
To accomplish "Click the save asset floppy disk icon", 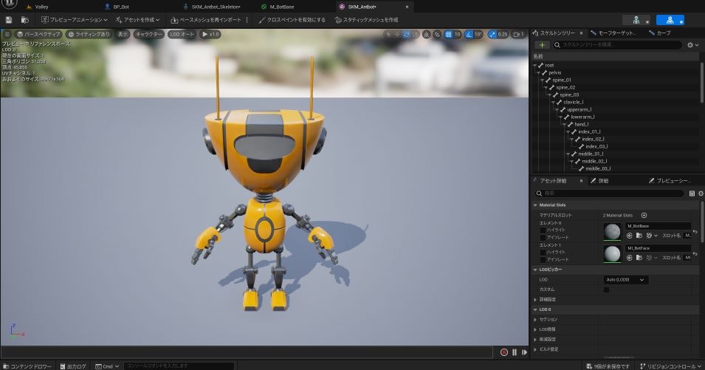I will point(8,20).
